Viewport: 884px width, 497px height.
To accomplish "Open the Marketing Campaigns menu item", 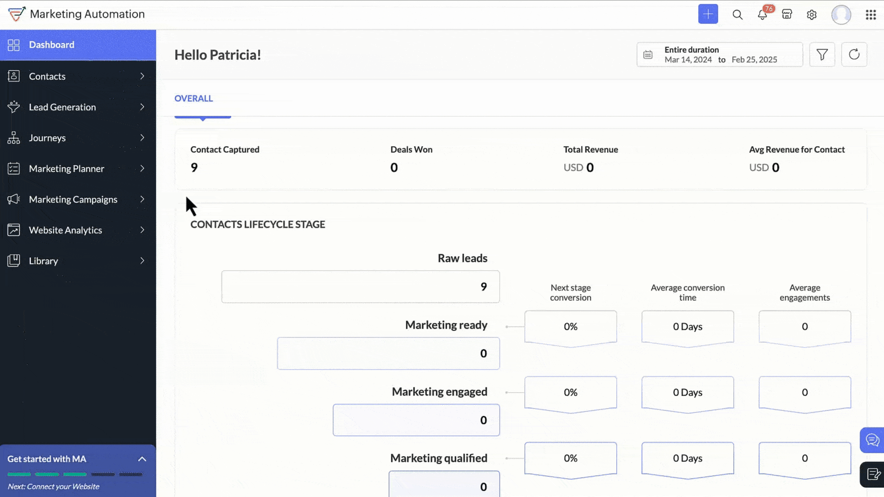I will 78,199.
